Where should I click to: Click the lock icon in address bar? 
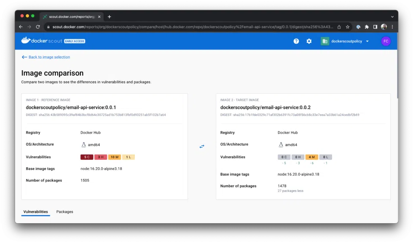[x=48, y=27]
